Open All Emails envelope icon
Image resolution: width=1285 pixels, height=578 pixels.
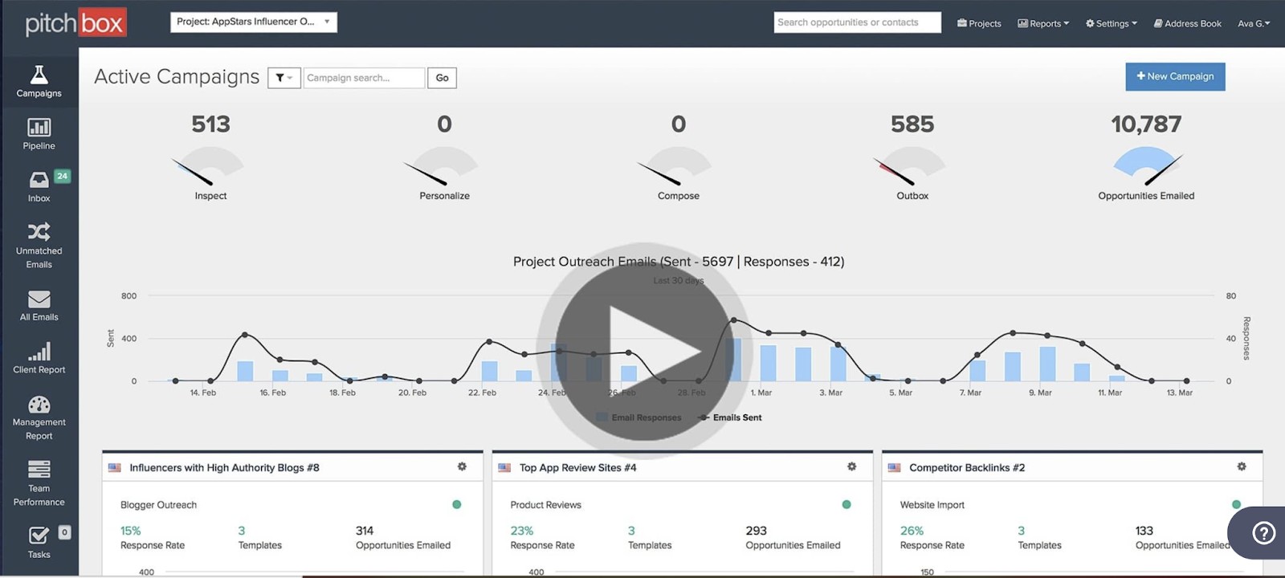pyautogui.click(x=39, y=299)
